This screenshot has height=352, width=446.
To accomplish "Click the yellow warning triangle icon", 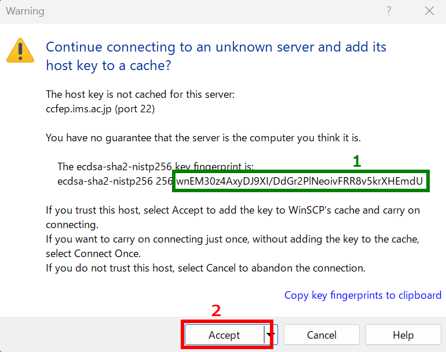I will coord(20,50).
